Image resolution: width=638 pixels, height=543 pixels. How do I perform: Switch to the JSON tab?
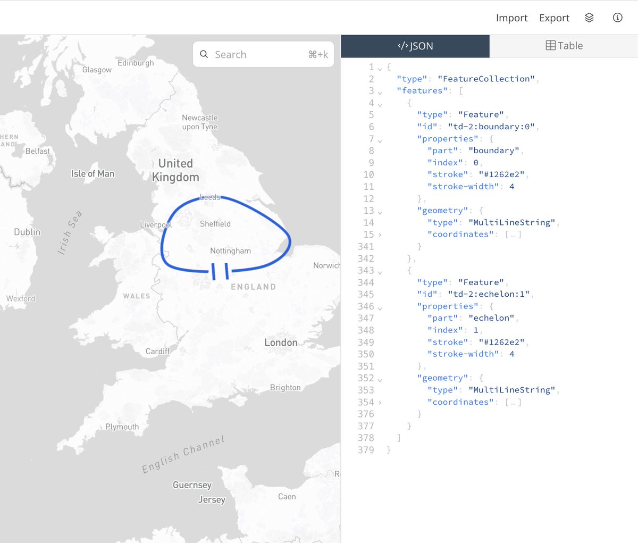click(x=415, y=46)
